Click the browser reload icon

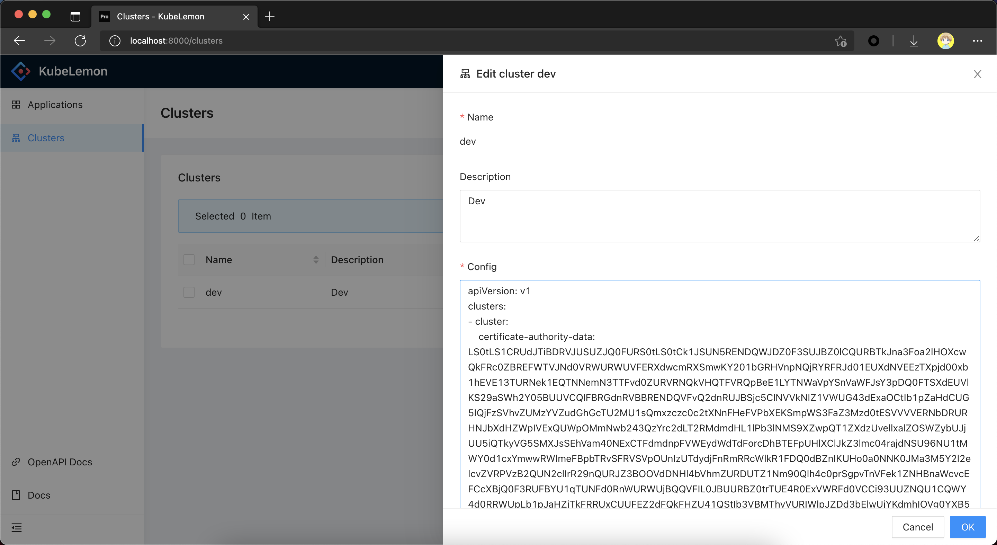(80, 41)
